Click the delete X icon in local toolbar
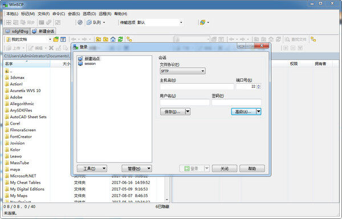Screen dimensions: 342x219 tap(51, 48)
